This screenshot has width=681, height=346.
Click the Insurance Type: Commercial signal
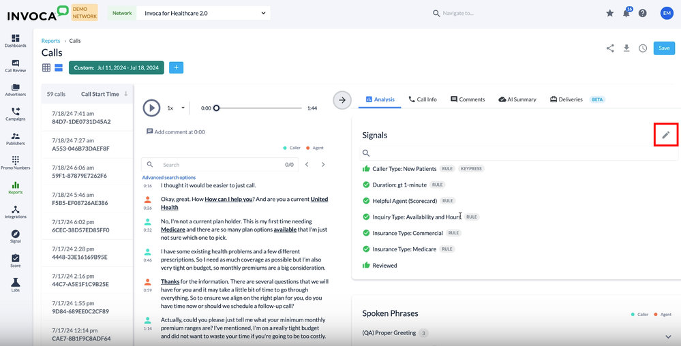click(408, 233)
